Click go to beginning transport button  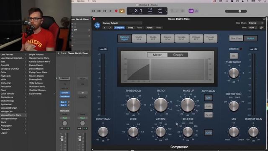[x=105, y=11]
